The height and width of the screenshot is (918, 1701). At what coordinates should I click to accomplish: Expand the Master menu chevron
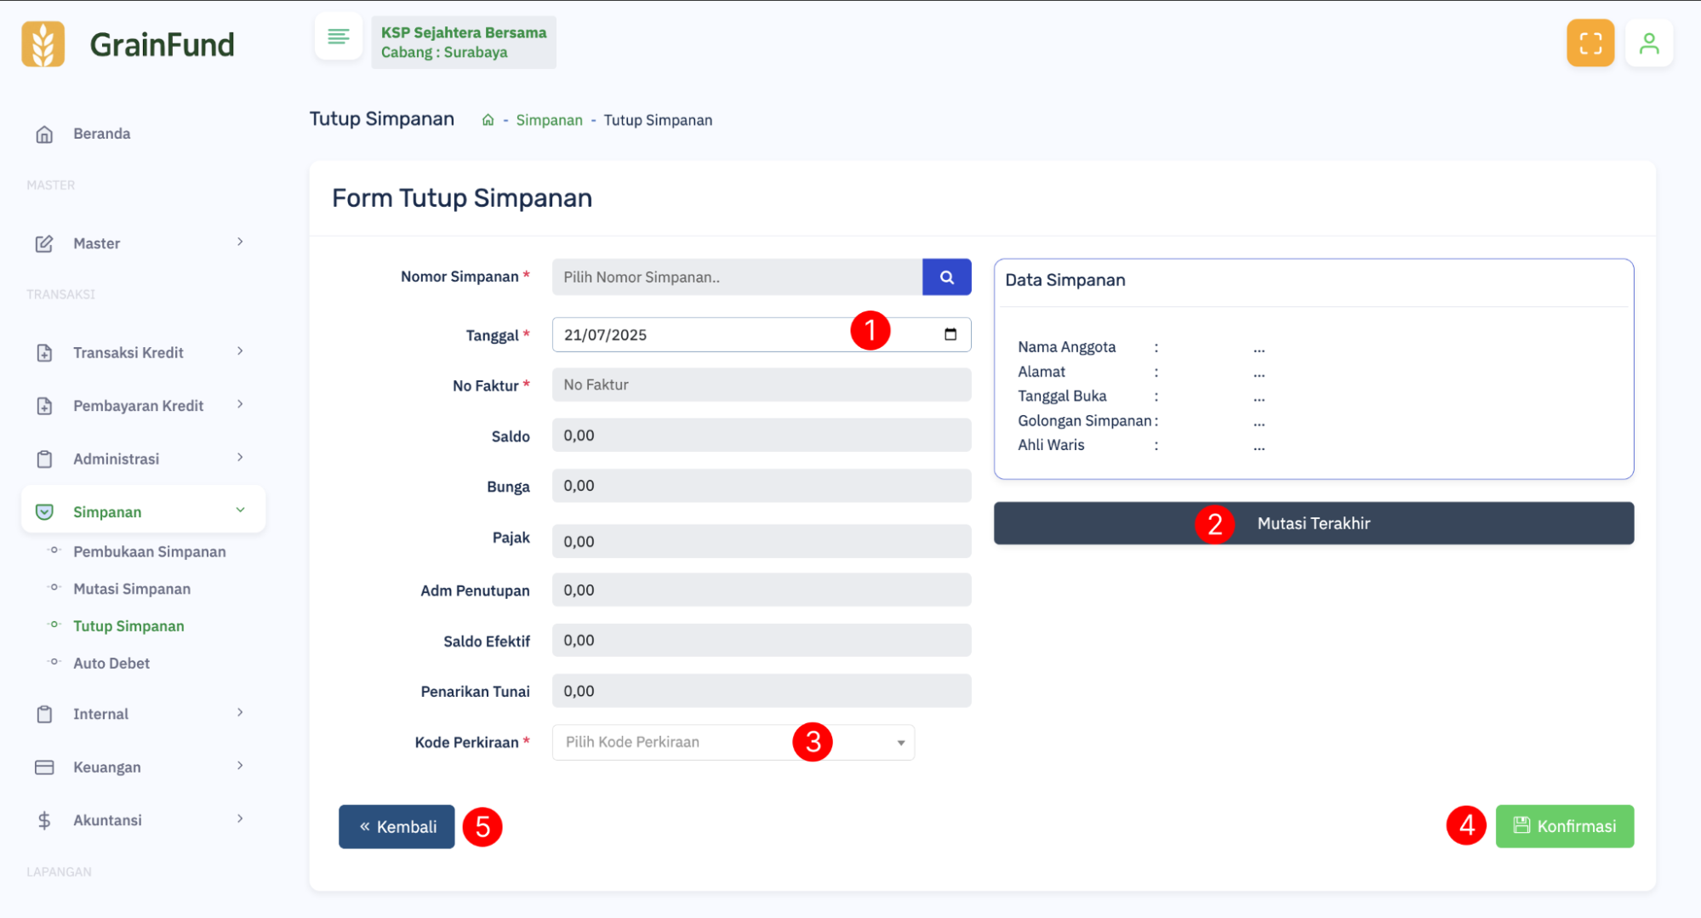(240, 242)
